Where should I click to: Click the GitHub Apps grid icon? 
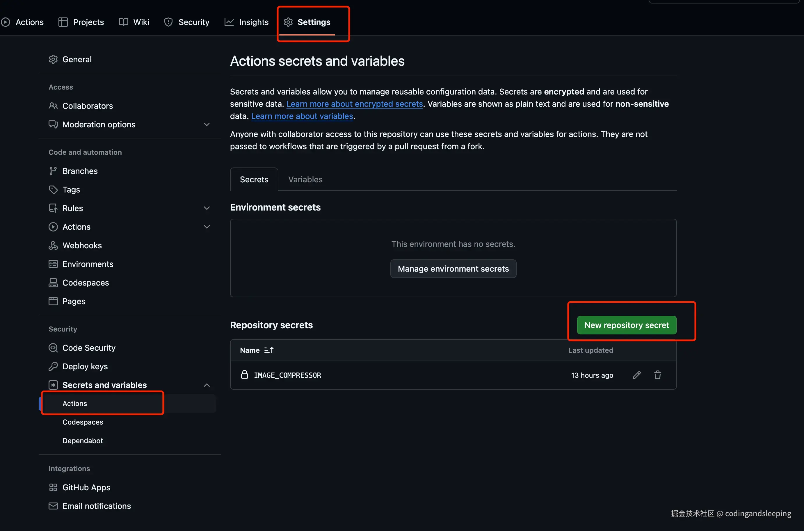coord(53,487)
